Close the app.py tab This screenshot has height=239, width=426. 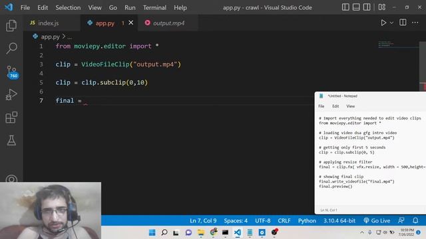pos(131,23)
